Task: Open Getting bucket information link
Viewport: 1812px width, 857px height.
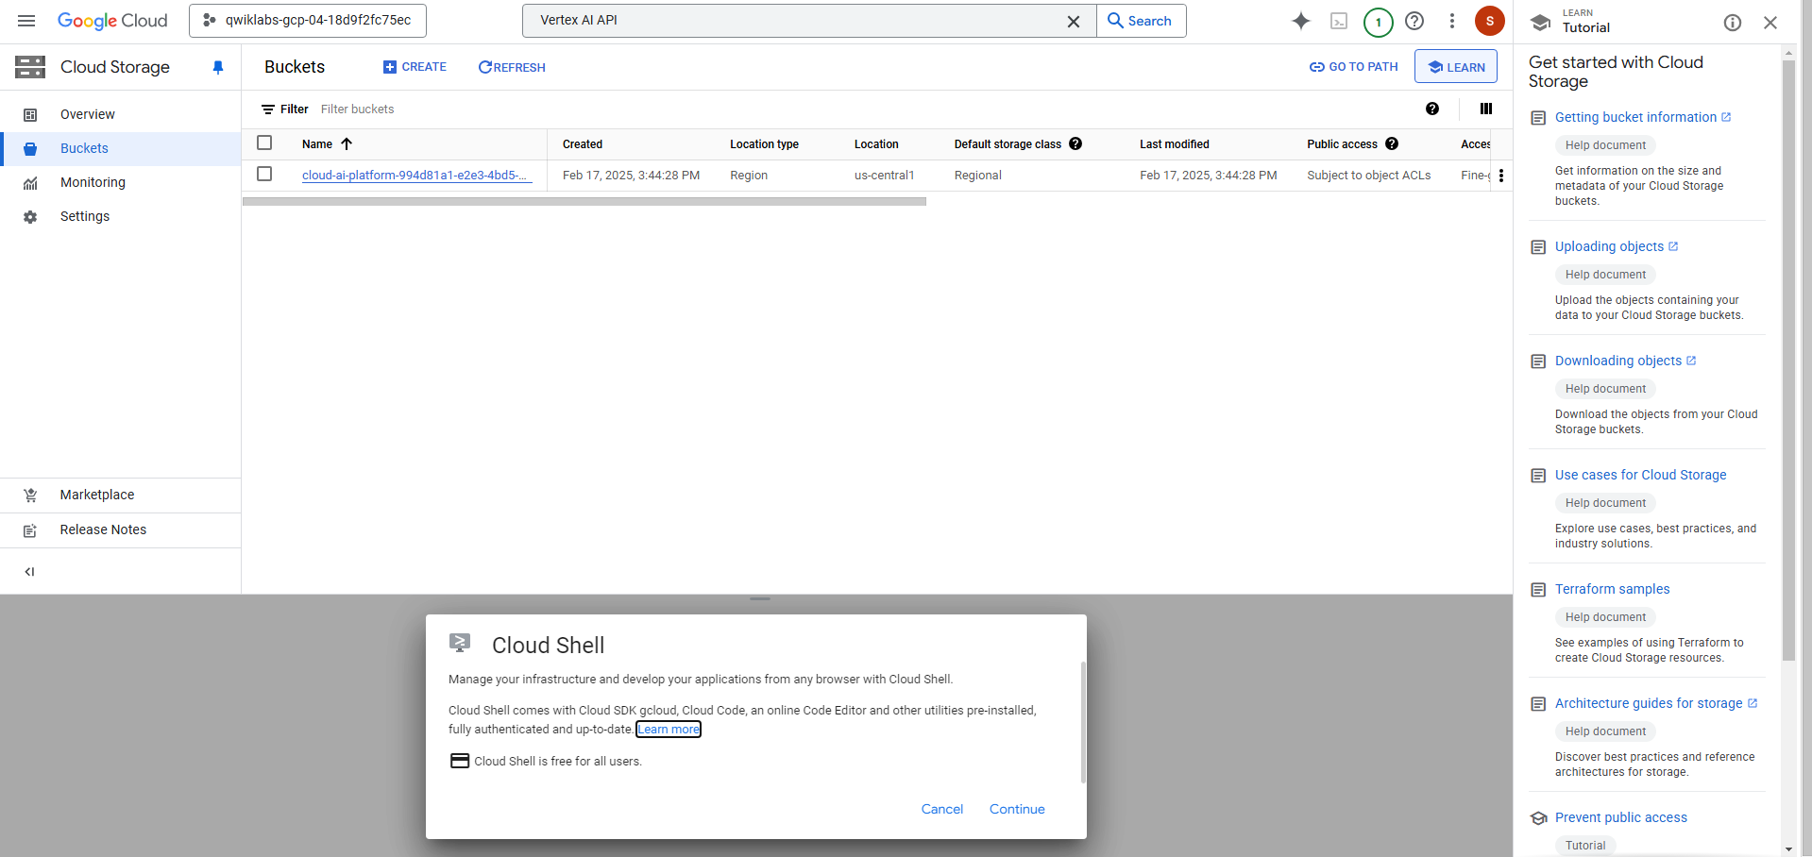Action: (x=1643, y=117)
